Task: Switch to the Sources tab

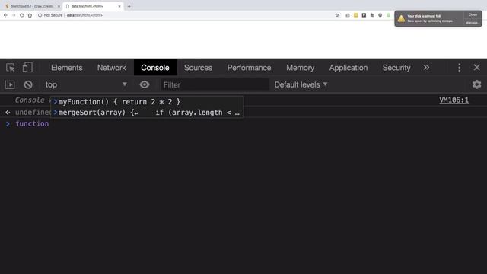Action: coord(198,68)
